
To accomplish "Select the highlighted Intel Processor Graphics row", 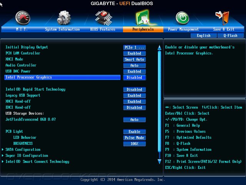I will 62,77.
